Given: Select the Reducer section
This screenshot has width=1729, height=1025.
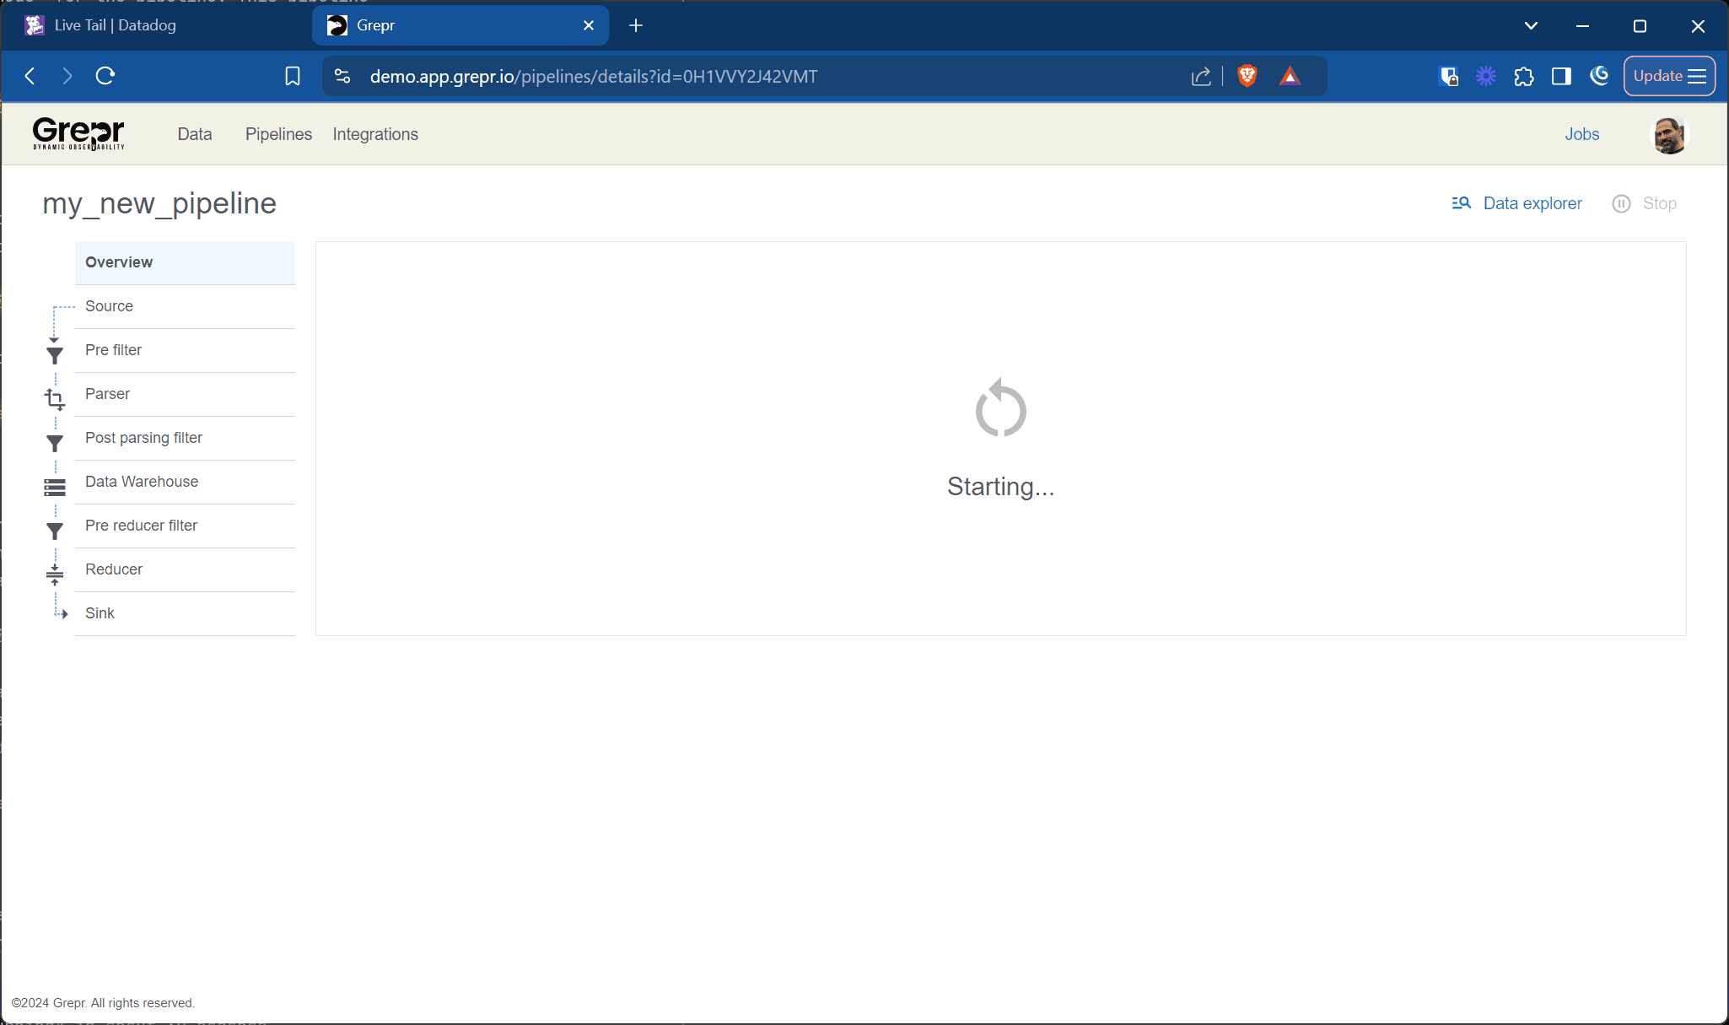Looking at the screenshot, I should click(x=185, y=569).
